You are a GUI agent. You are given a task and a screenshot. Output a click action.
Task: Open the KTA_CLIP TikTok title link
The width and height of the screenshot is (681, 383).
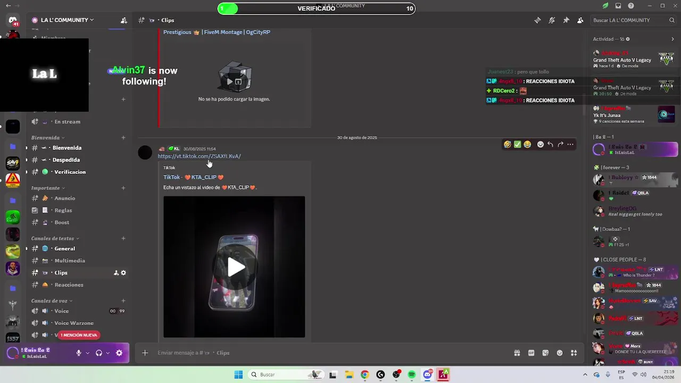[193, 177]
